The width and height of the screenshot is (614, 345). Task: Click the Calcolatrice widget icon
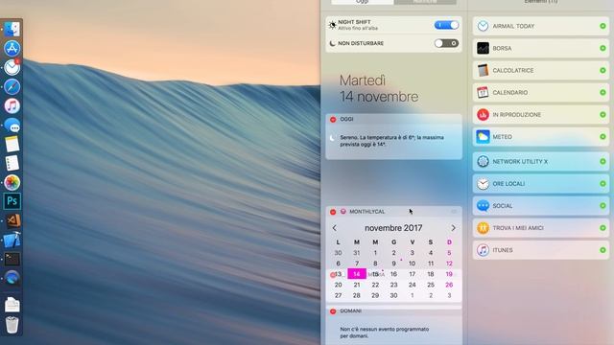click(x=483, y=70)
